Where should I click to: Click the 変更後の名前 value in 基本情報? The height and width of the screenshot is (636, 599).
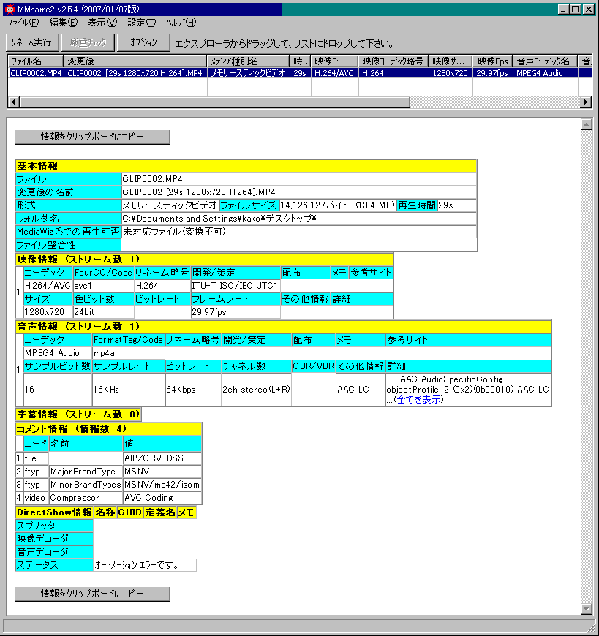click(199, 192)
